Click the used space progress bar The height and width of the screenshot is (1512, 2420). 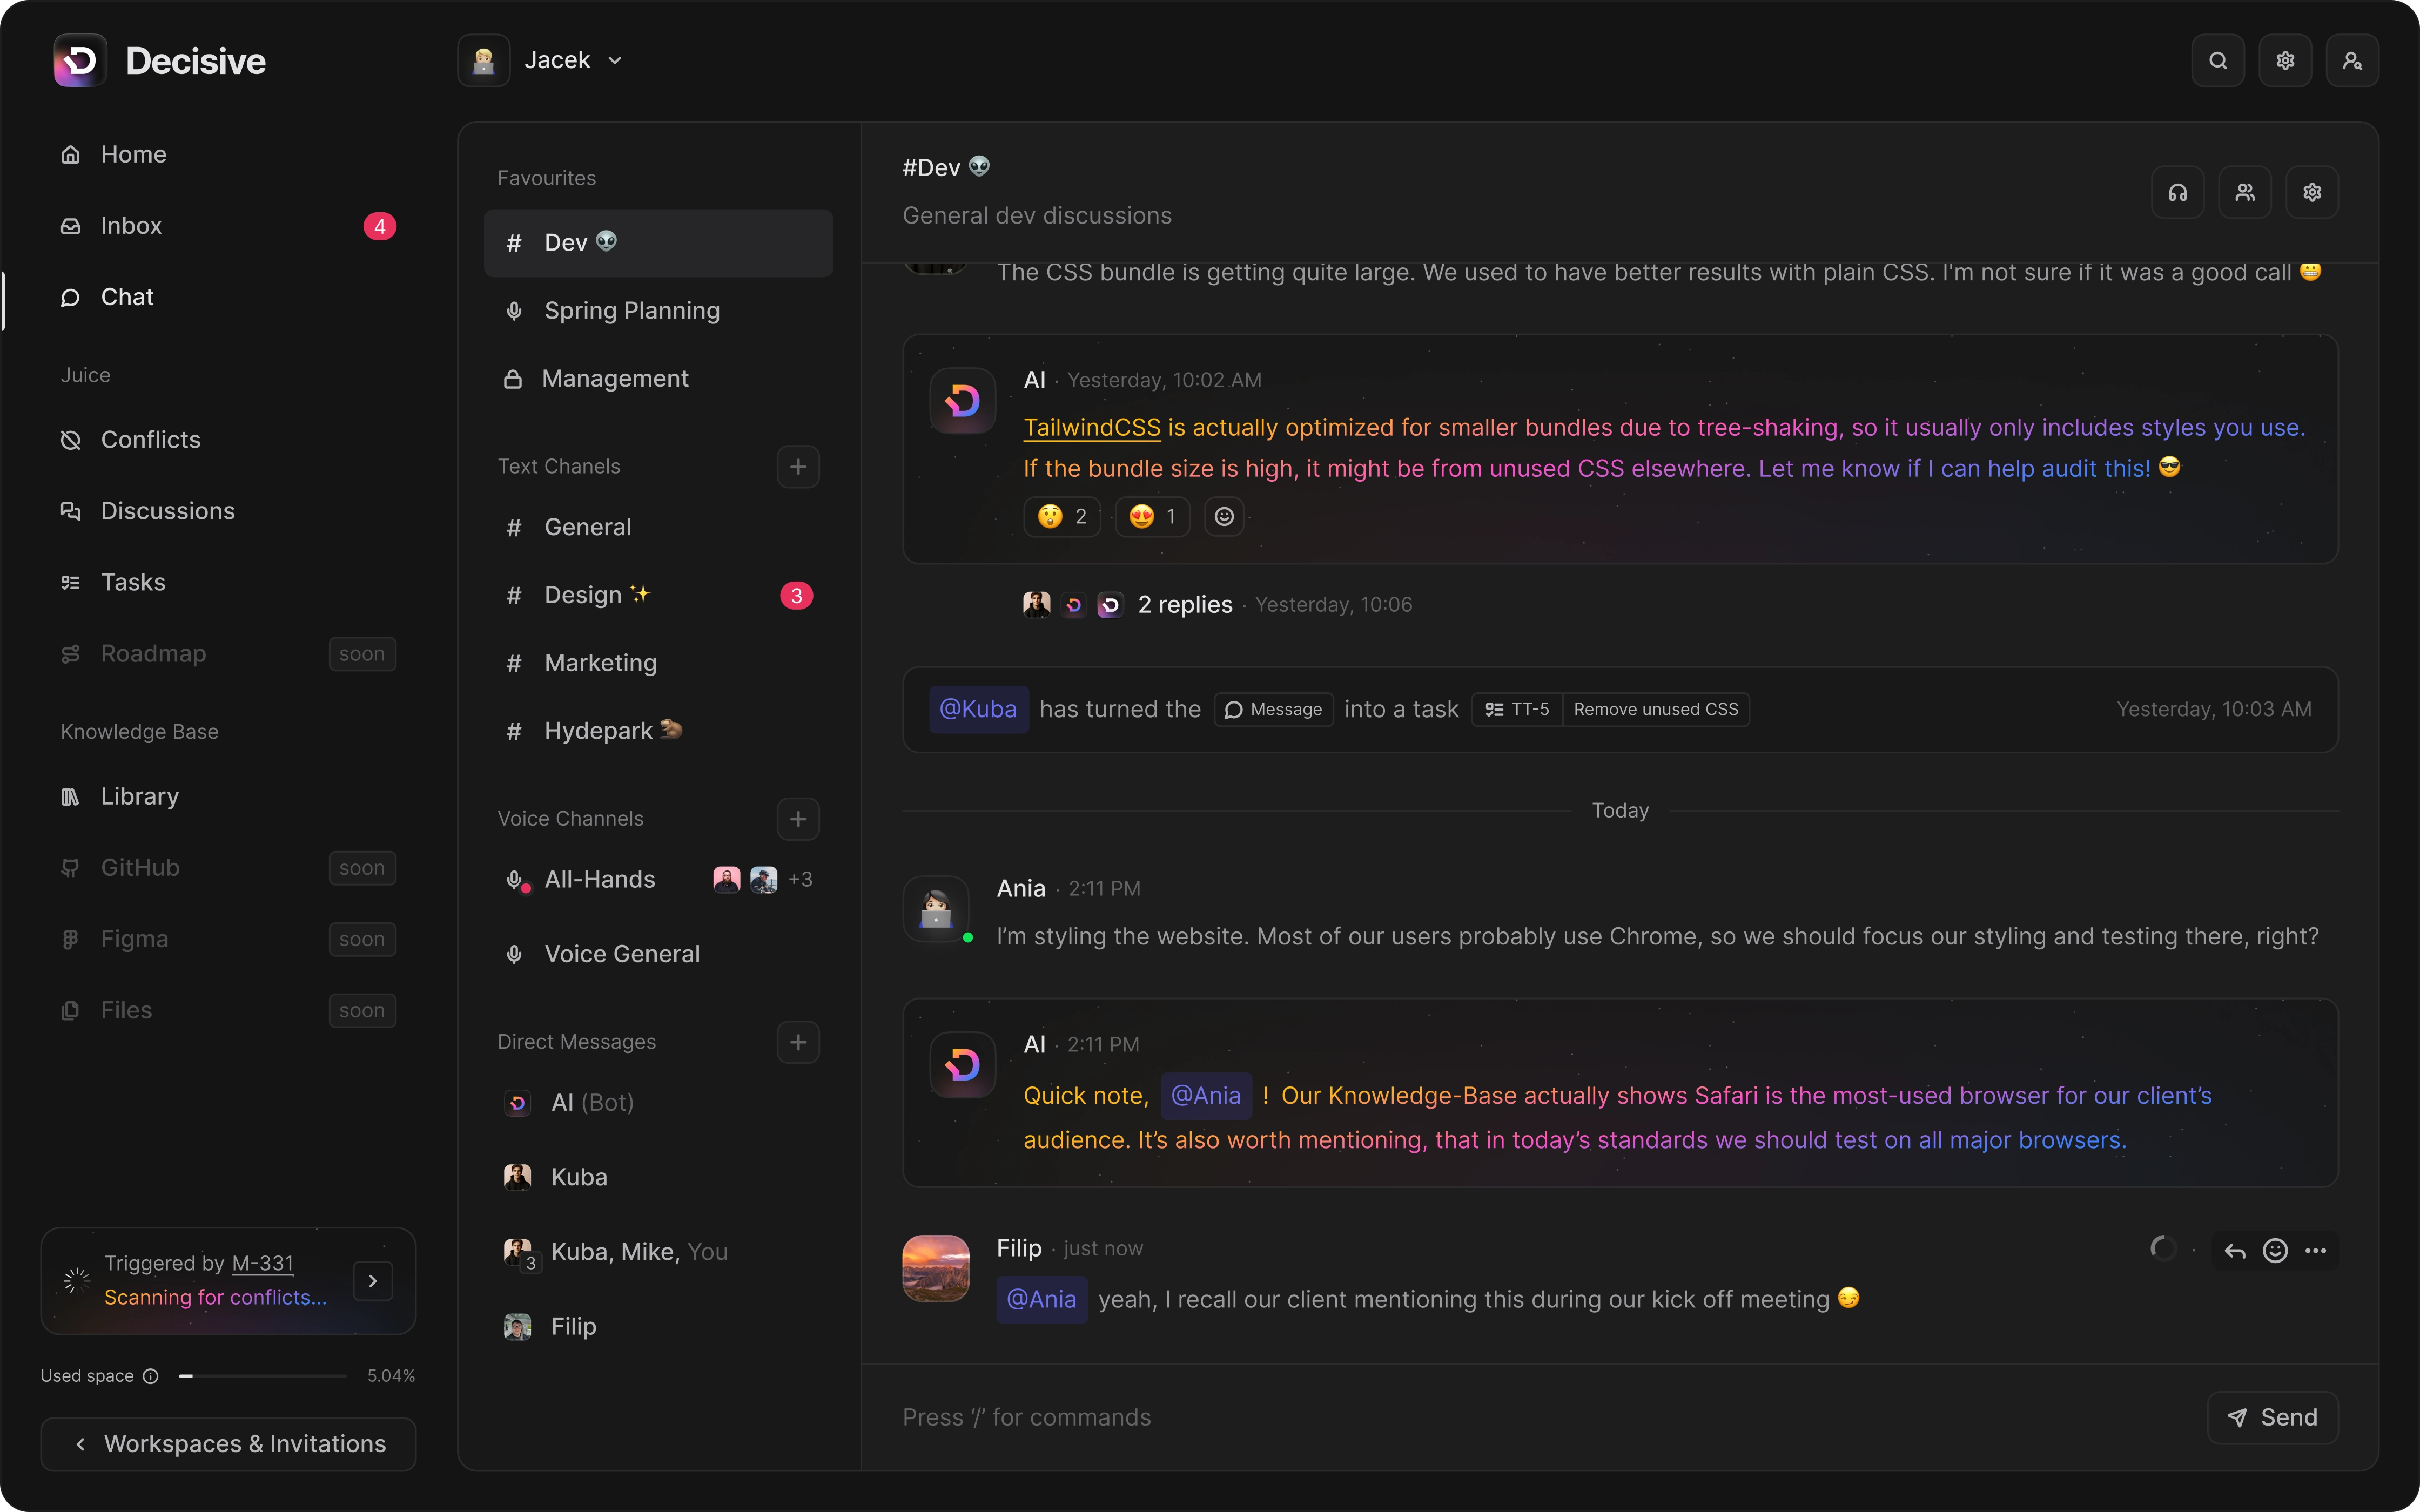pos(263,1376)
